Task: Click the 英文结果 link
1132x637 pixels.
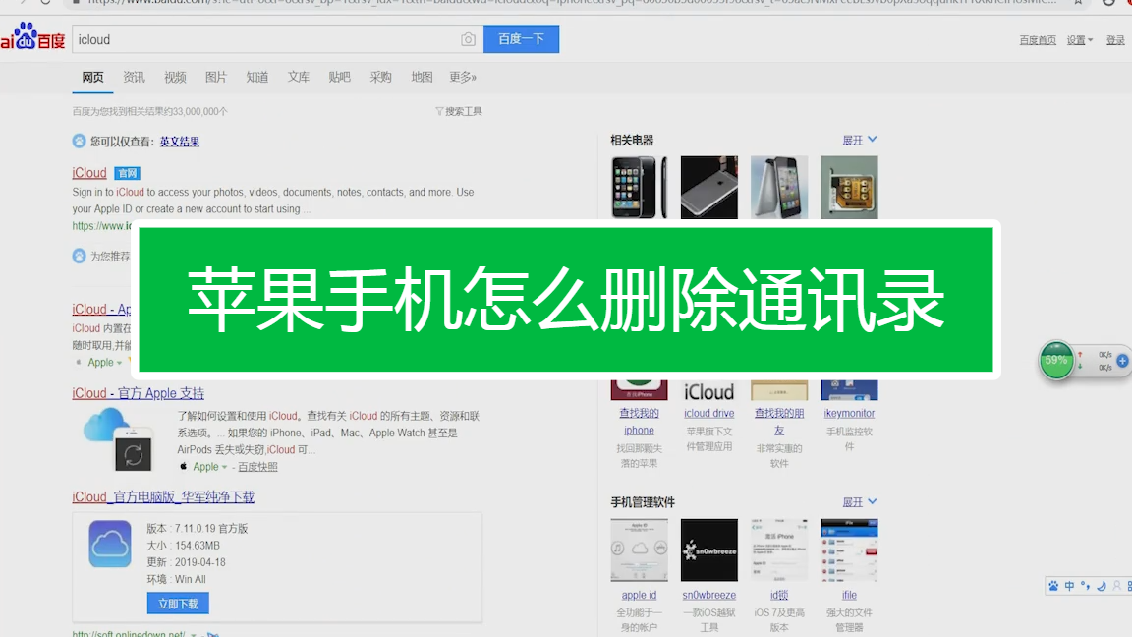Action: (x=179, y=142)
